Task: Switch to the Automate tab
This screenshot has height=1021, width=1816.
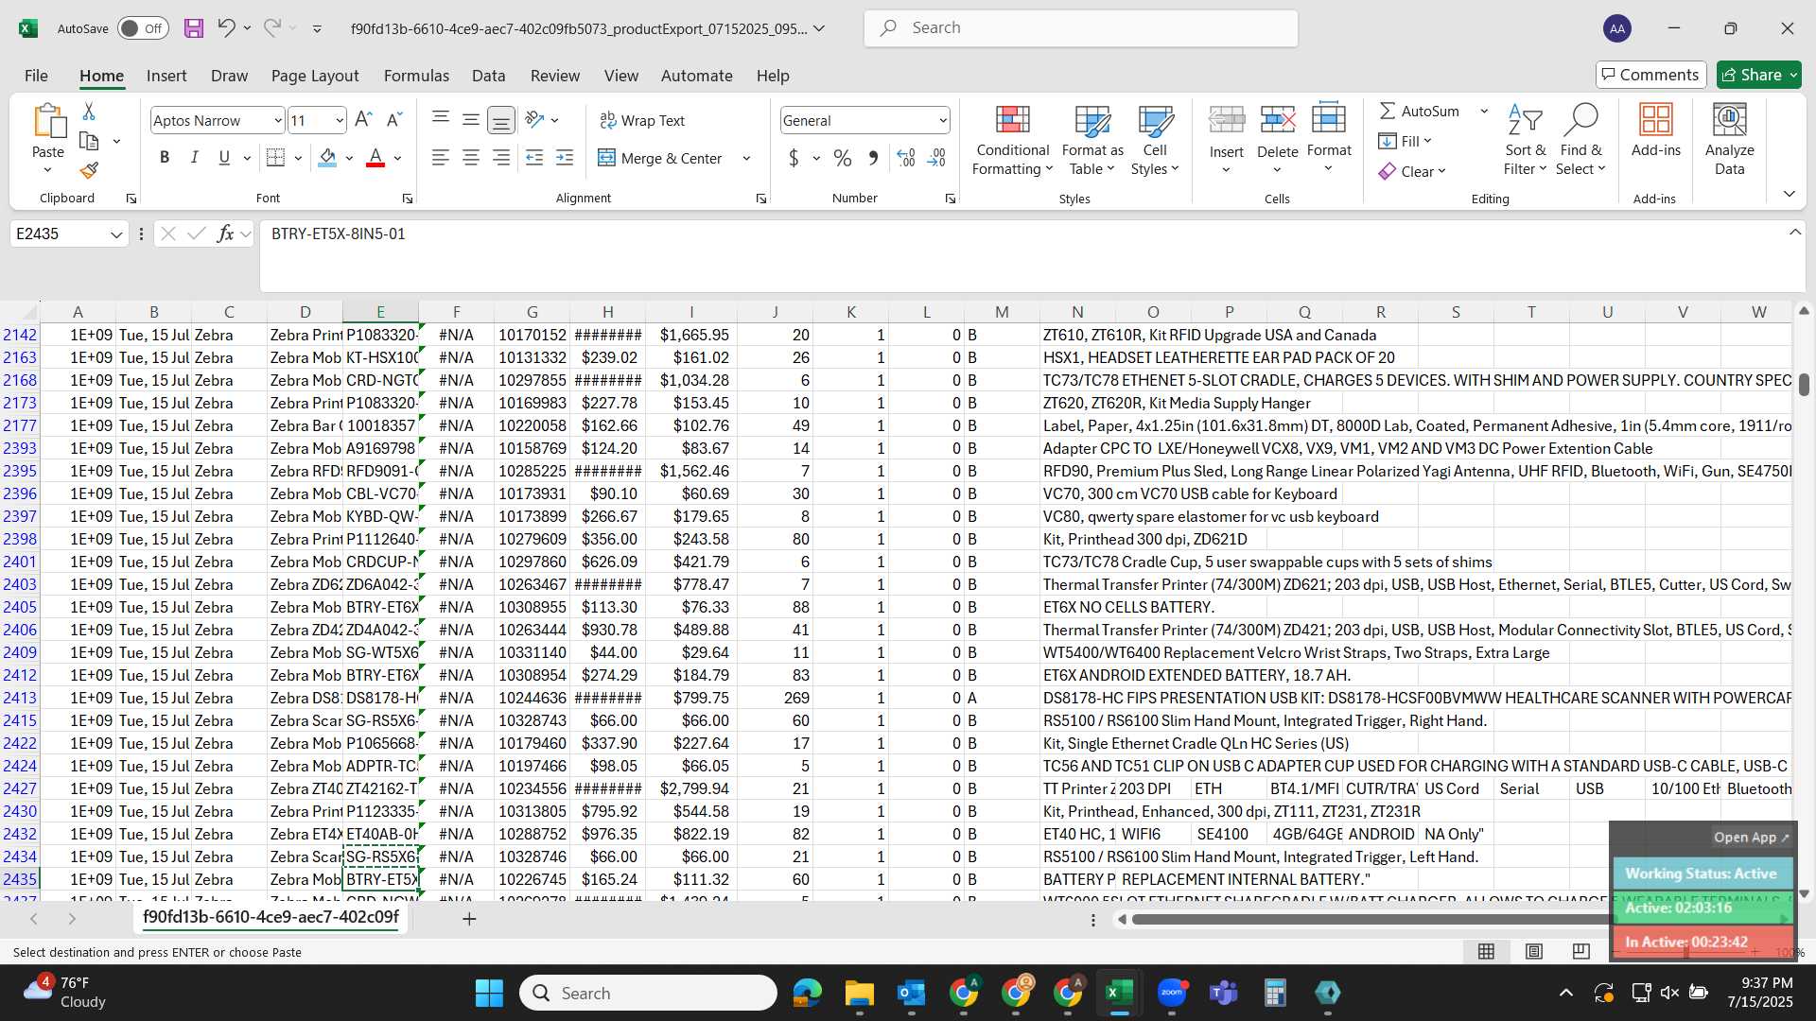Action: [x=697, y=76]
